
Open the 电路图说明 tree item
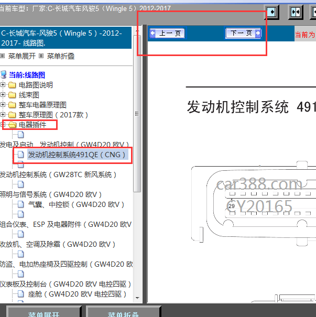pyautogui.click(x=36, y=85)
